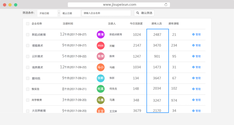The width and height of the screenshot is (234, 125).
Task: Click registrant name 刘敏
Action: pos(112,46)
